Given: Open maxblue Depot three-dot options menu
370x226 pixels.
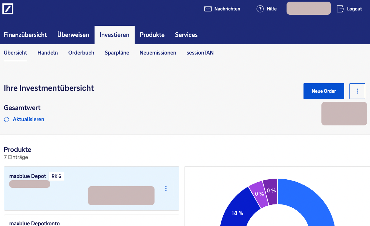Looking at the screenshot, I should point(166,188).
